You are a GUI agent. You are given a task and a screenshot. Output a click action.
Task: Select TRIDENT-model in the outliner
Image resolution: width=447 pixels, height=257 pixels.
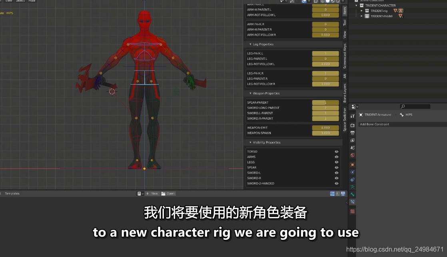click(x=381, y=16)
